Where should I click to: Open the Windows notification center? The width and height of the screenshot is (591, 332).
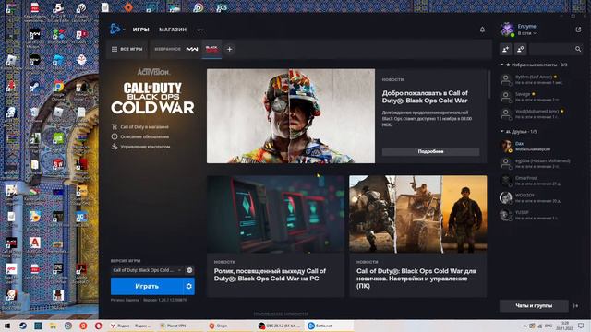(x=581, y=326)
